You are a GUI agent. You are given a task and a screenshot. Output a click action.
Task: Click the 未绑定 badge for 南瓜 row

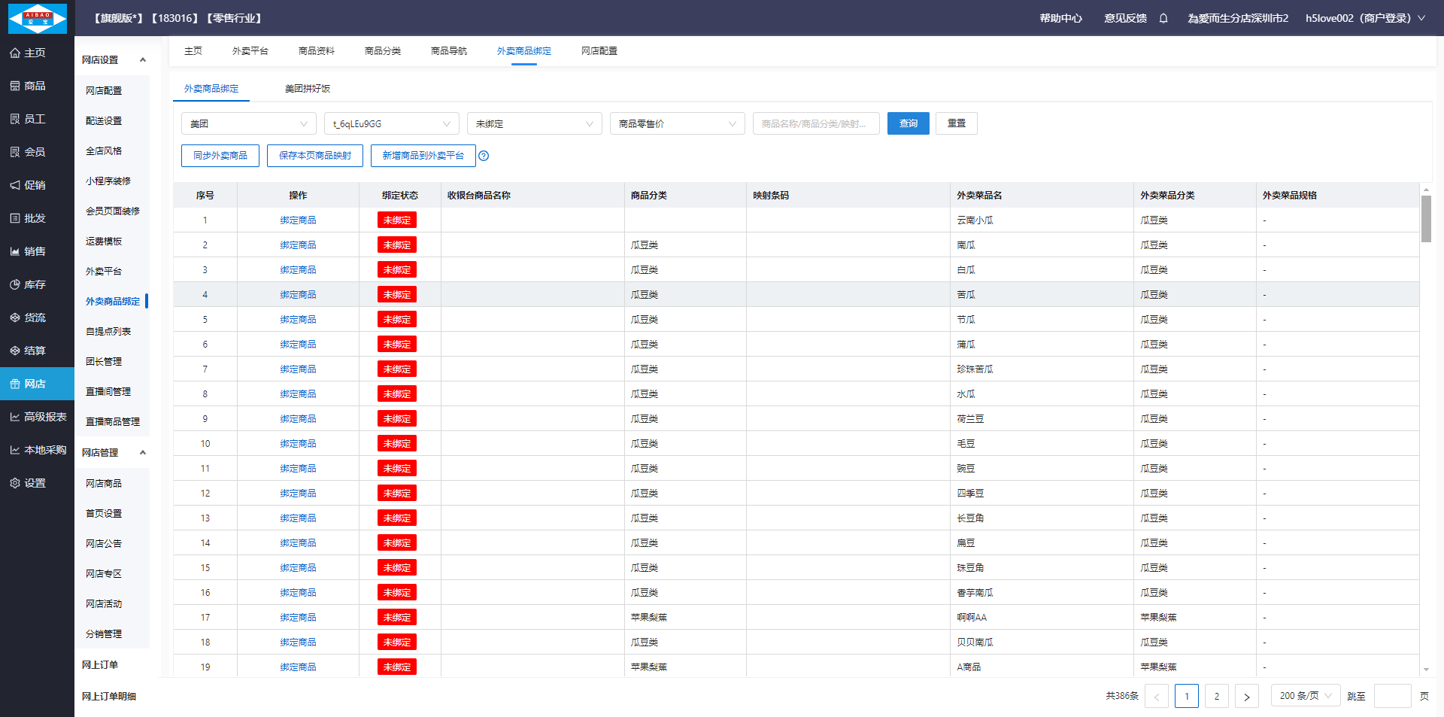tap(397, 245)
